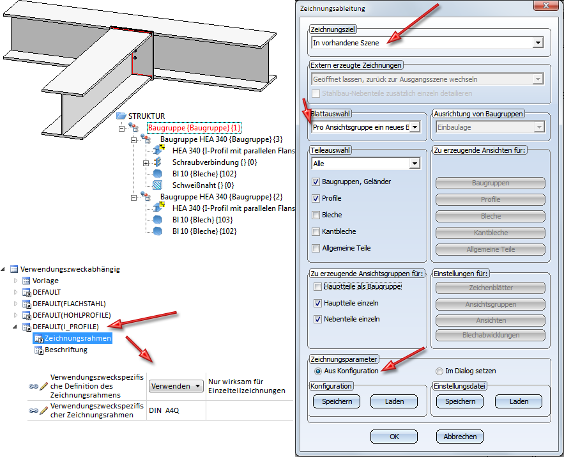Click Laden under Konfiguration
Screen dimensions: 564x457
click(x=394, y=401)
